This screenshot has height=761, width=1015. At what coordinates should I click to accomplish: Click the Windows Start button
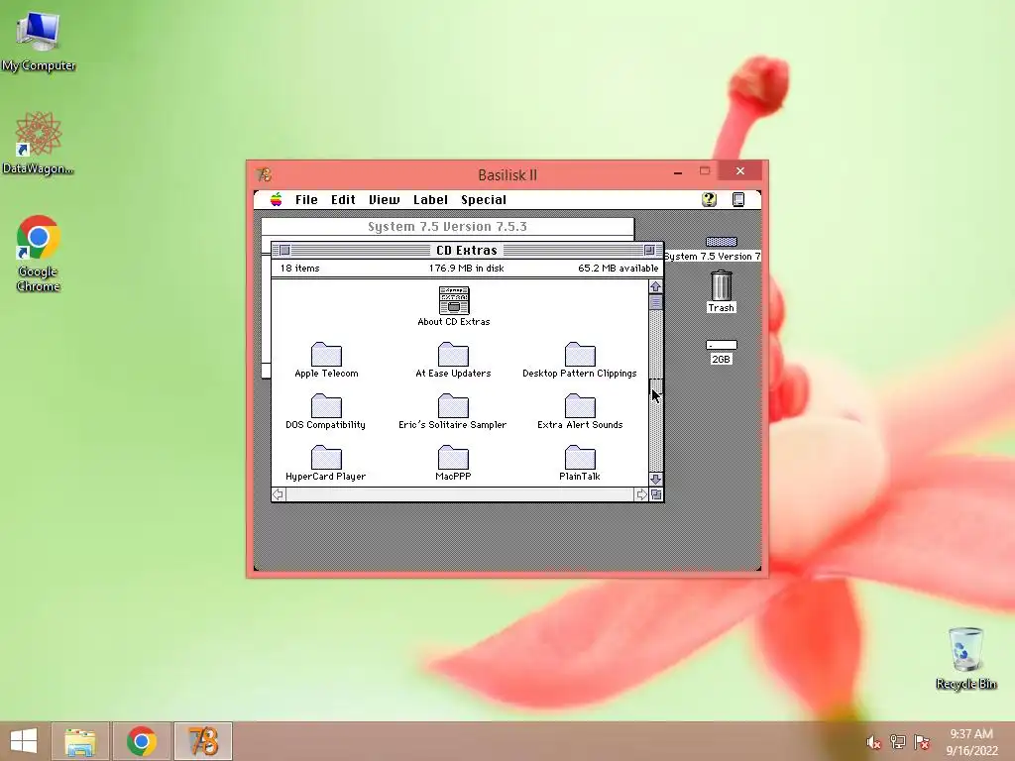(x=24, y=741)
